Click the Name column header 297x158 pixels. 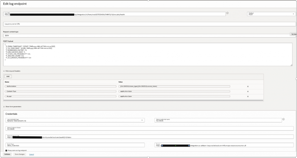(x=7, y=82)
